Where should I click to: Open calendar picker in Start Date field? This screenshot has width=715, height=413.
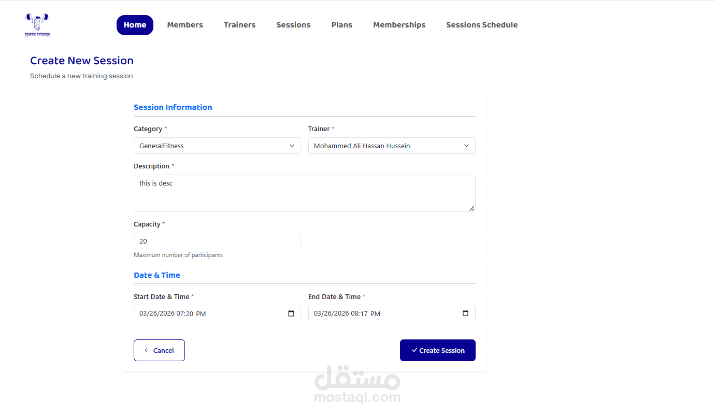[291, 314]
